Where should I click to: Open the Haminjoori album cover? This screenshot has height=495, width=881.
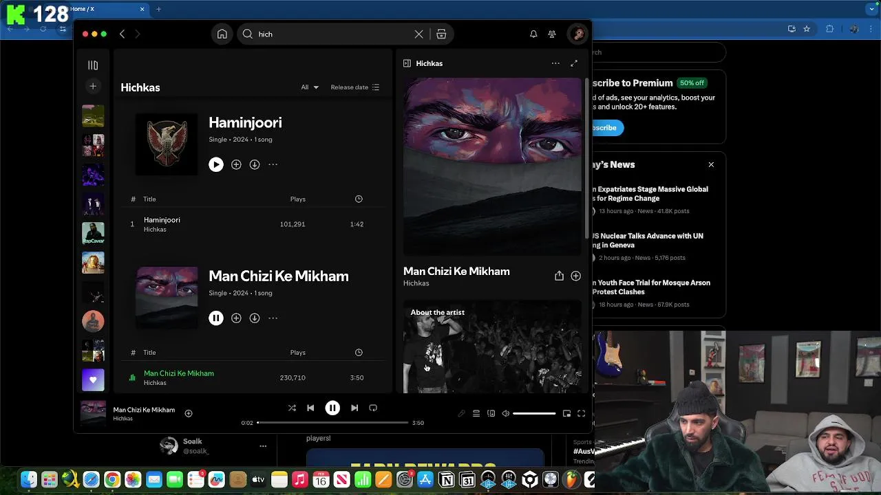[167, 144]
